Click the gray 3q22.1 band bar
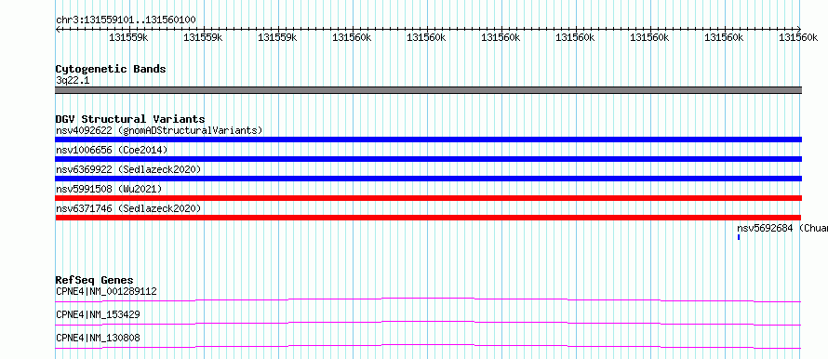Image resolution: width=828 pixels, height=359 pixels. [x=428, y=90]
